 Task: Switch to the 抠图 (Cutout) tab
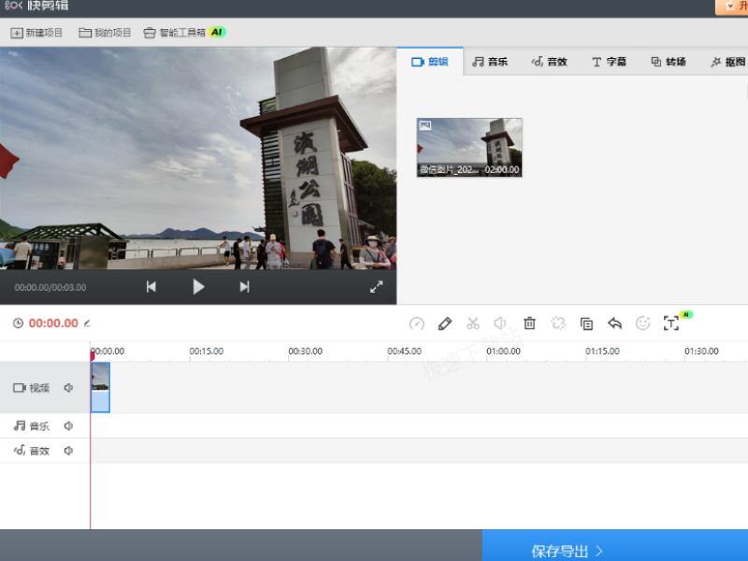coord(728,62)
